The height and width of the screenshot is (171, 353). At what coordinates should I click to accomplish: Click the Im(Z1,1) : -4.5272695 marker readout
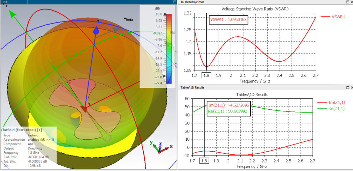tap(228, 105)
